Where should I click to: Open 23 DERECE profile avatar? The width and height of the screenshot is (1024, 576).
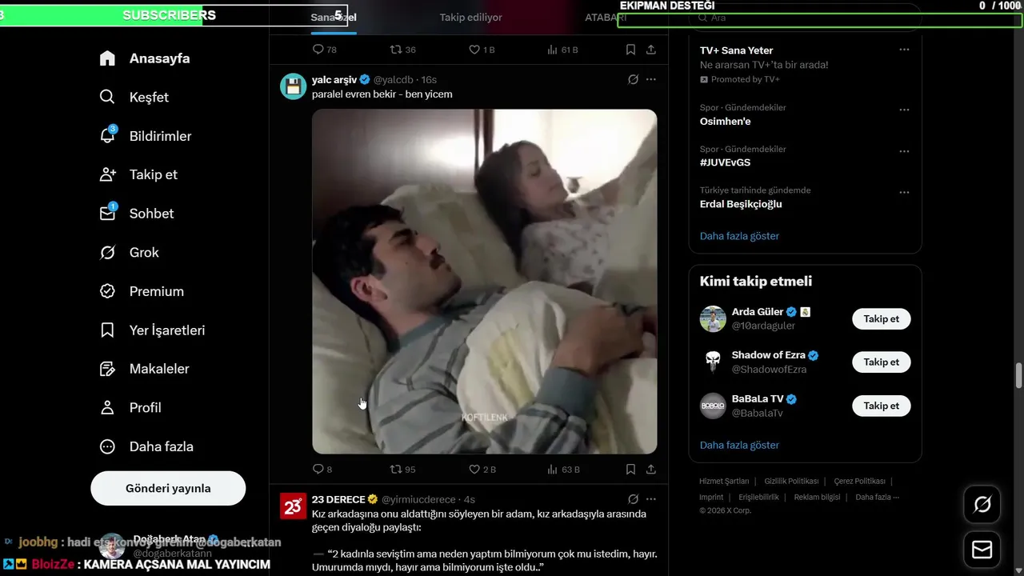pos(294,506)
